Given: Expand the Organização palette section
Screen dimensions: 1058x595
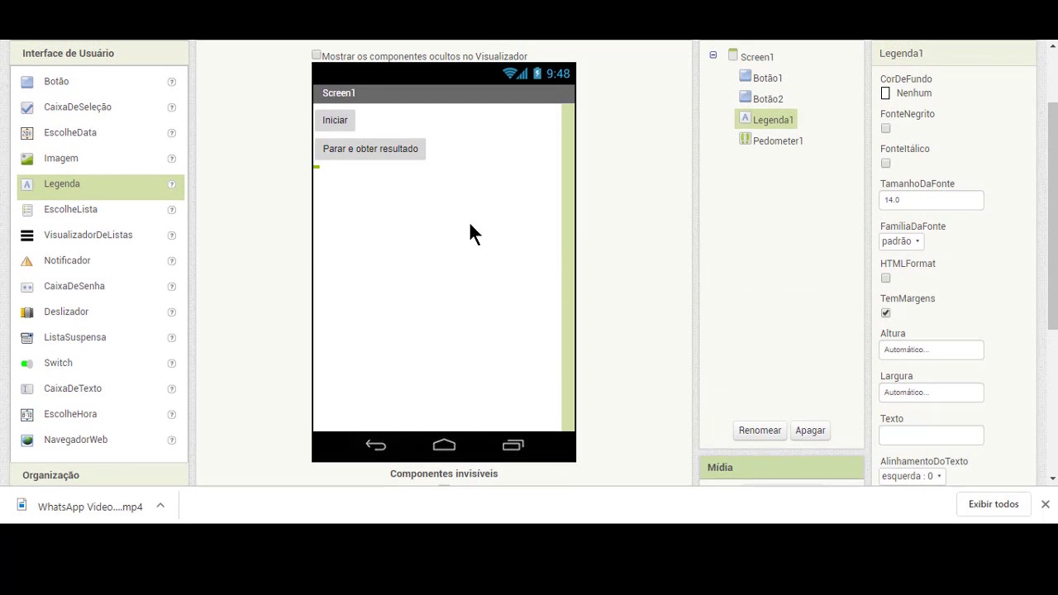Looking at the screenshot, I should pyautogui.click(x=99, y=475).
